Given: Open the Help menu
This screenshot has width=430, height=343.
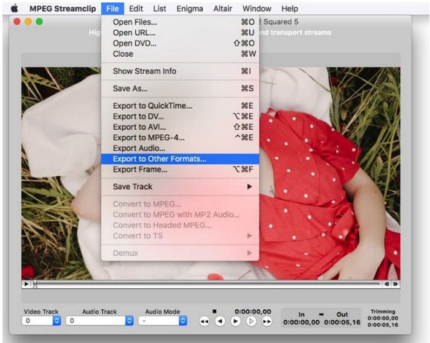Looking at the screenshot, I should (x=289, y=9).
